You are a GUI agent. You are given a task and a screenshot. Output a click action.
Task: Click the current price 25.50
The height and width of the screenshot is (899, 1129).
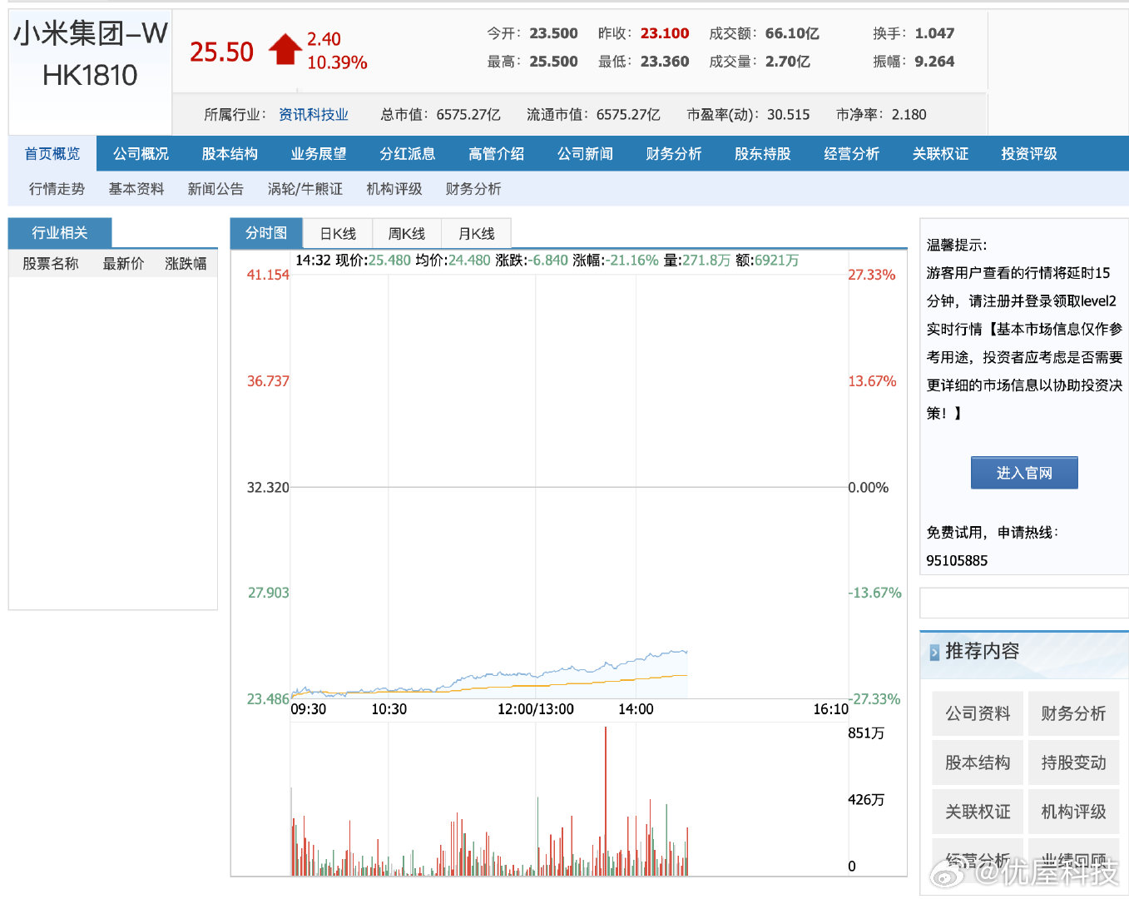tap(221, 52)
